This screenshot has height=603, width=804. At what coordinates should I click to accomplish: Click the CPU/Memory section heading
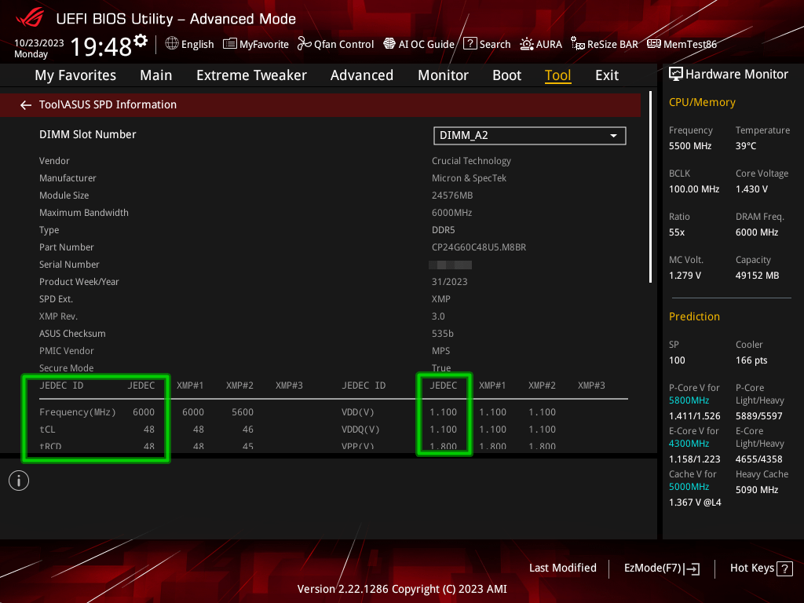coord(702,103)
